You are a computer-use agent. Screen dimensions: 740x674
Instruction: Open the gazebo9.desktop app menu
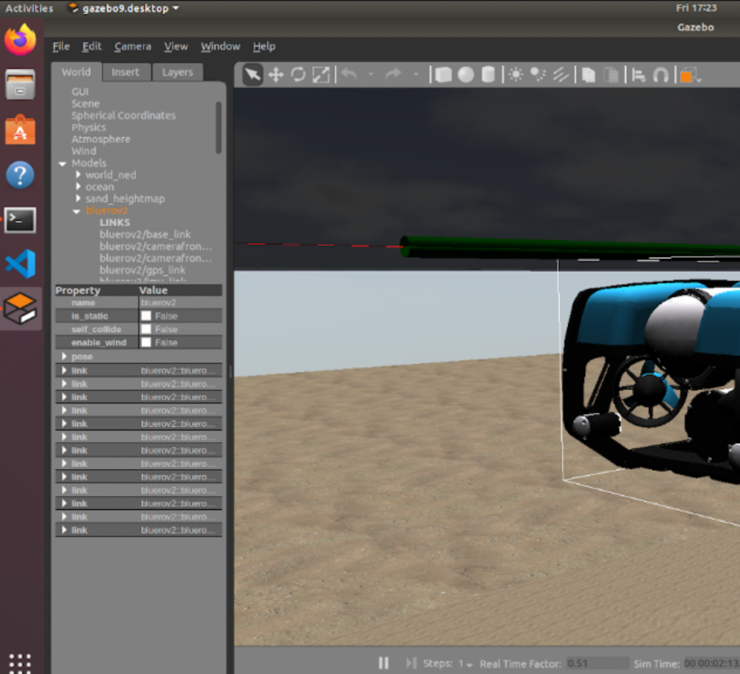[124, 8]
